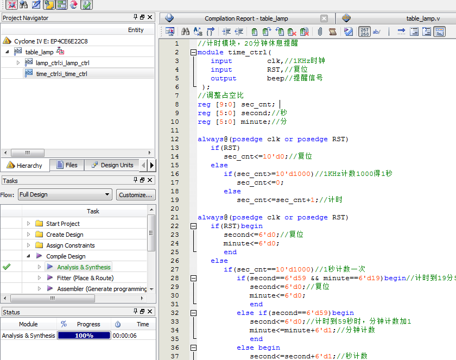Toggle bookmark with the first green bookmark icon
The image size is (456, 360).
(255, 31)
